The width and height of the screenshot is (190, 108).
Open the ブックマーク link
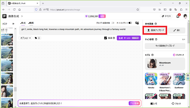pyautogui.click(x=178, y=55)
